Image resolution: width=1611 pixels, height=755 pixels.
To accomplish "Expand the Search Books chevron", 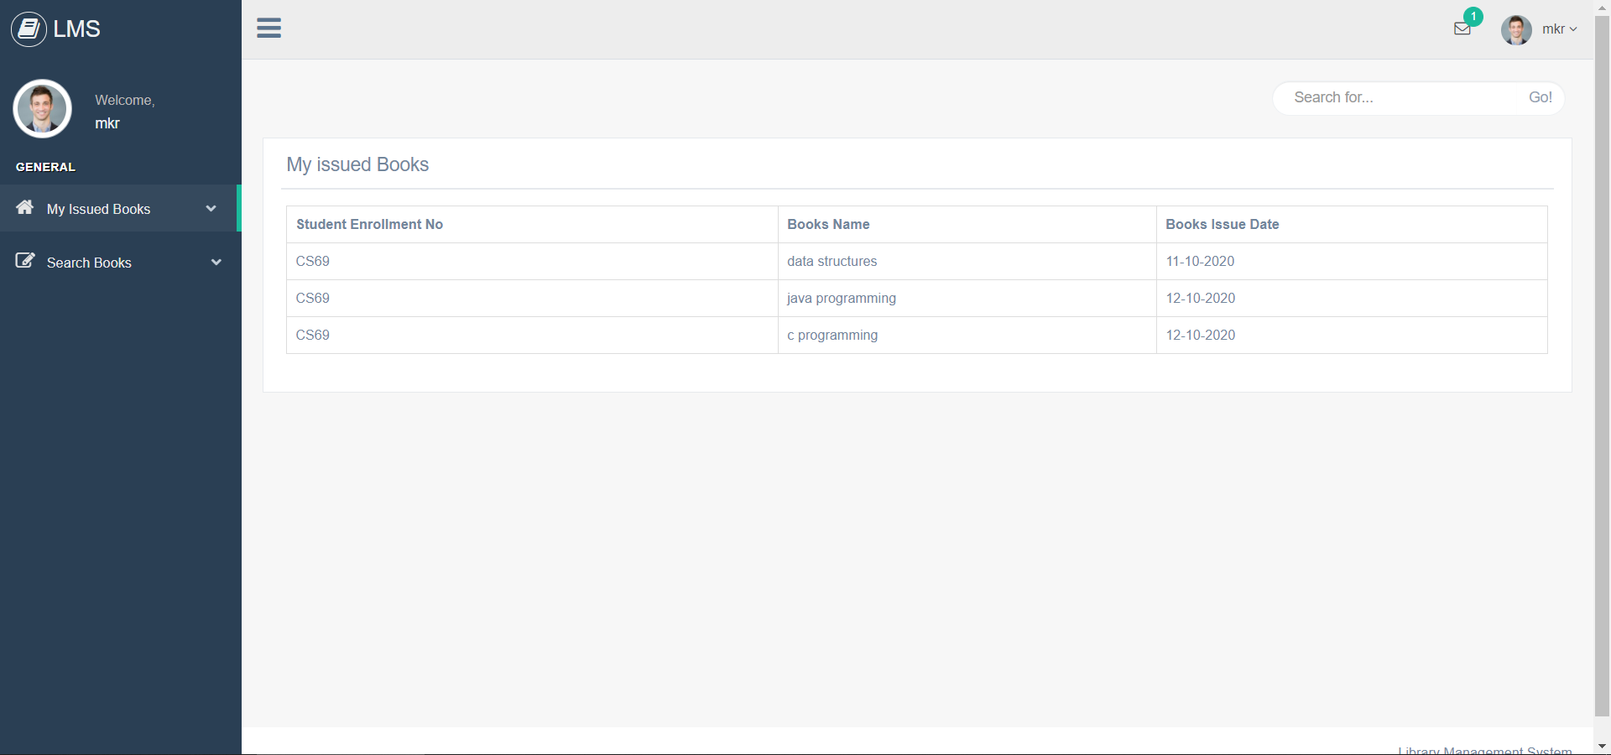I will coord(216,263).
